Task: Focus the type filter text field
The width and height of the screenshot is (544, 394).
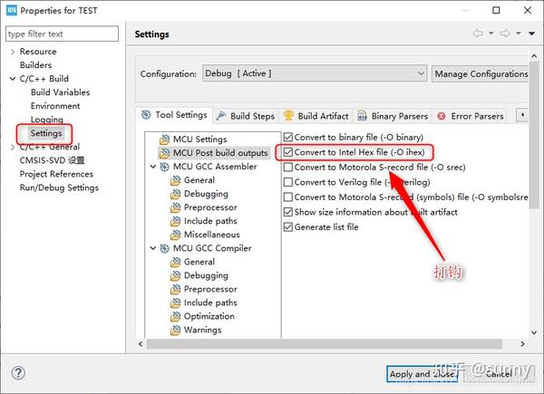Action: click(x=62, y=34)
